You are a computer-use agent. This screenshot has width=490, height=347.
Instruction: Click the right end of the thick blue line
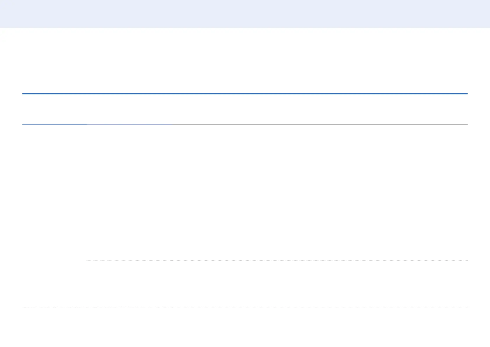click(466, 94)
